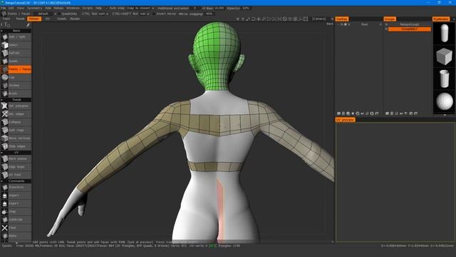Select the capsule primitive model thumbnail
This screenshot has width=456, height=257.
pos(444,34)
